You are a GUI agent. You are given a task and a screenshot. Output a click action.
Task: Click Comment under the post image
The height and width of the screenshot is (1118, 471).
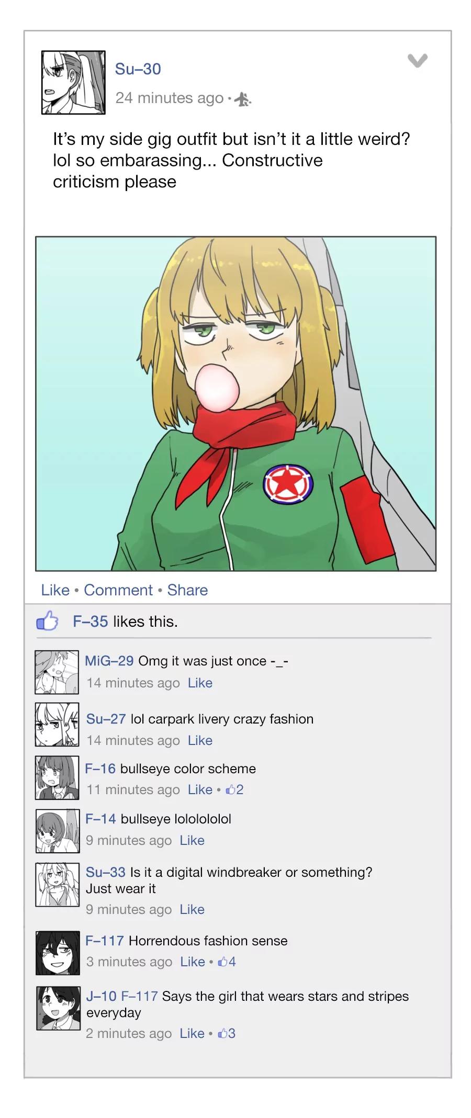tap(118, 590)
